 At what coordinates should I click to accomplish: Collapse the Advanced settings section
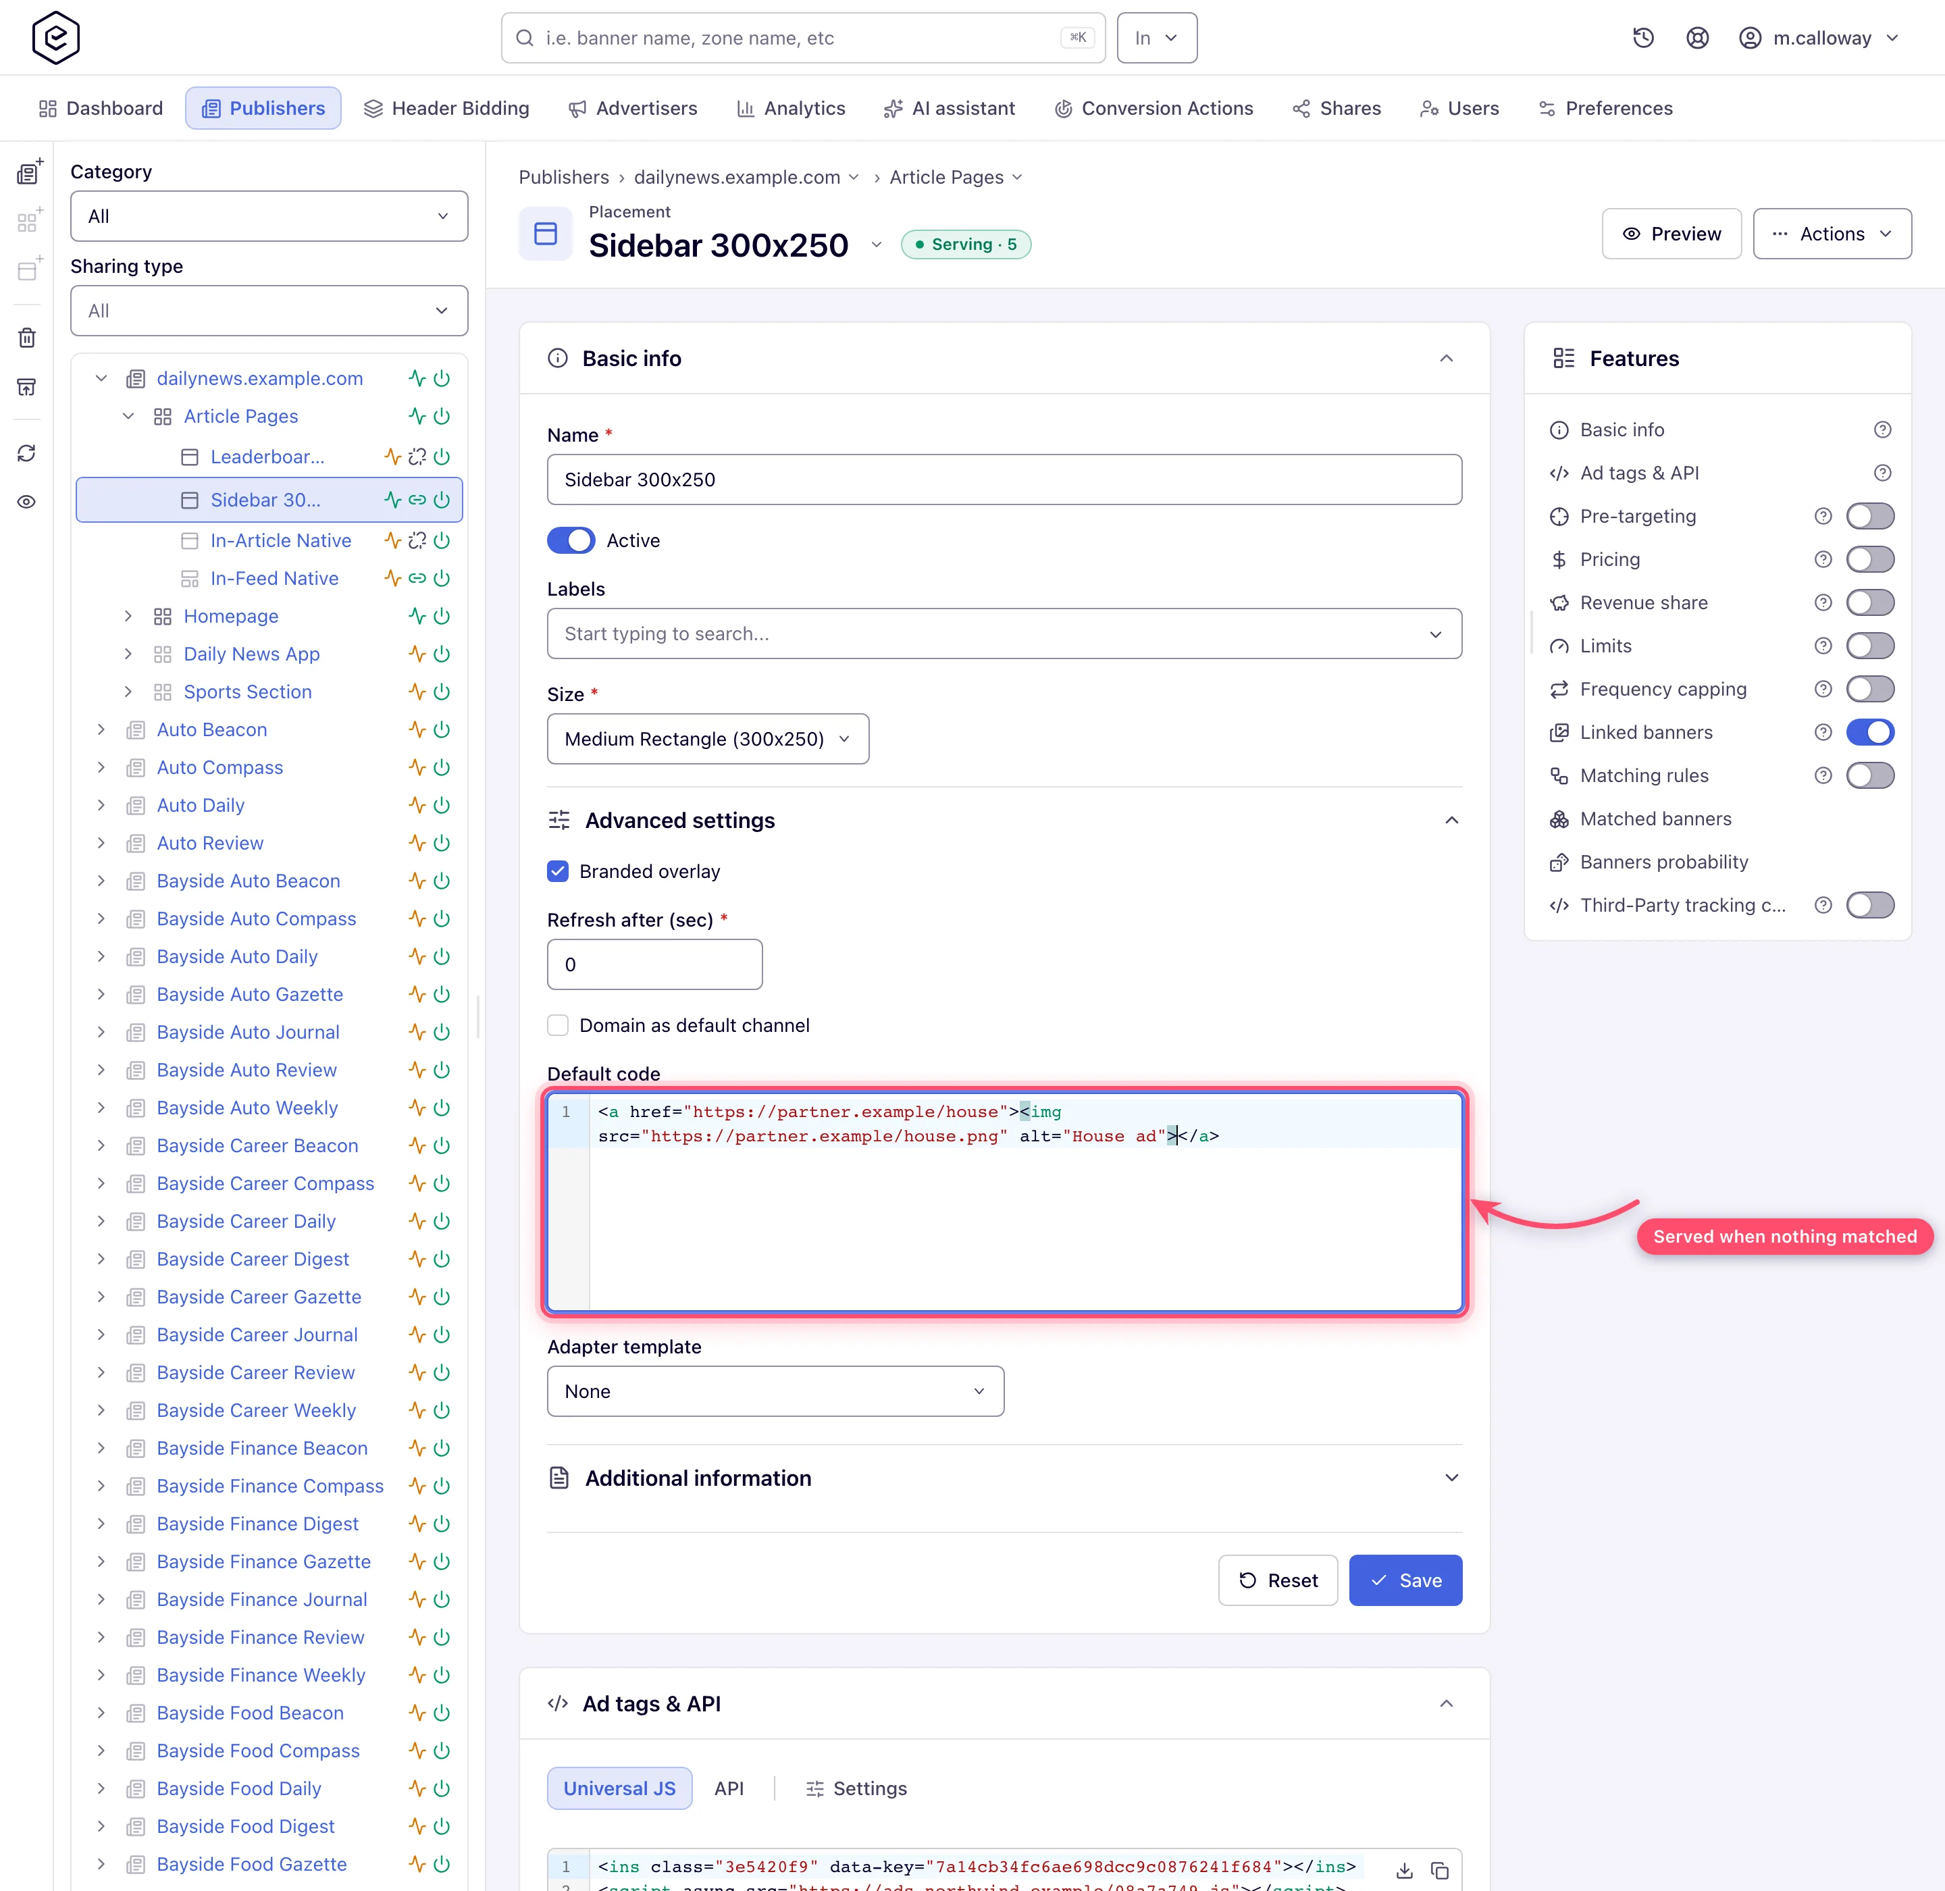(1004, 821)
